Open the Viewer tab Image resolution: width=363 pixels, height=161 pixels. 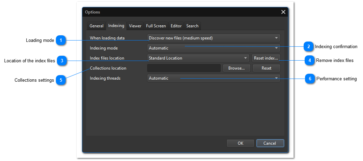(135, 26)
